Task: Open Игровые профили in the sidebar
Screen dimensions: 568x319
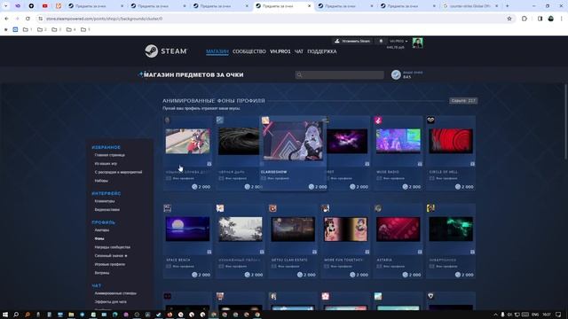Action: coord(110,264)
